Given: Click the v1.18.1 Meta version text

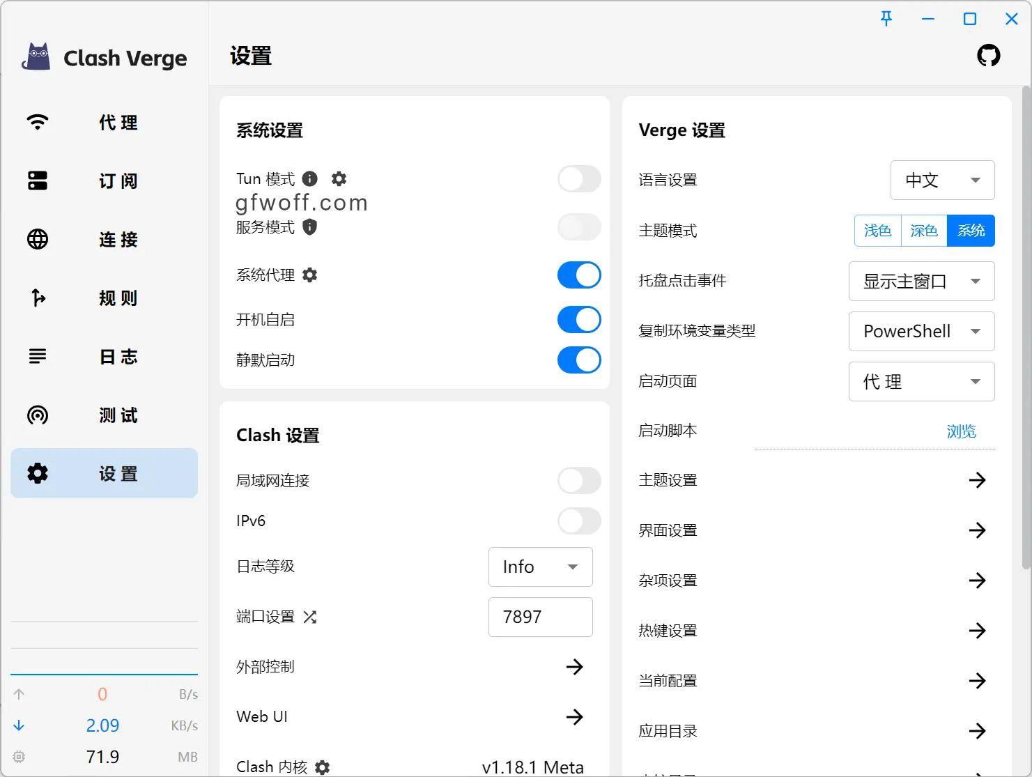Looking at the screenshot, I should [533, 767].
